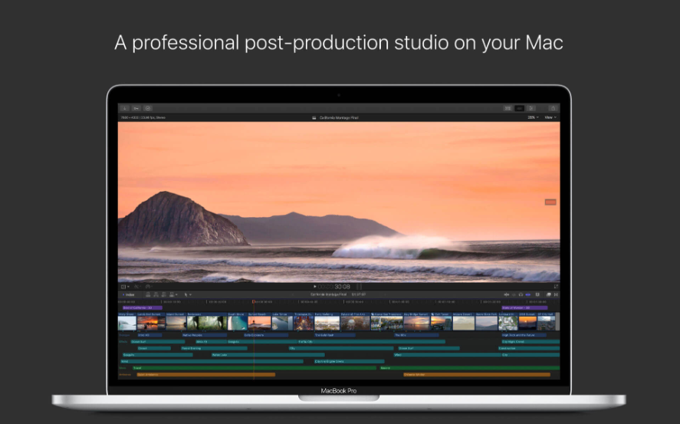Click the Share export icon

(x=553, y=108)
